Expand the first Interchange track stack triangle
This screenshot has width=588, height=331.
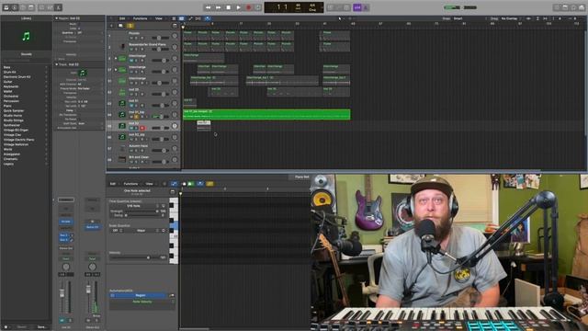pyautogui.click(x=116, y=59)
